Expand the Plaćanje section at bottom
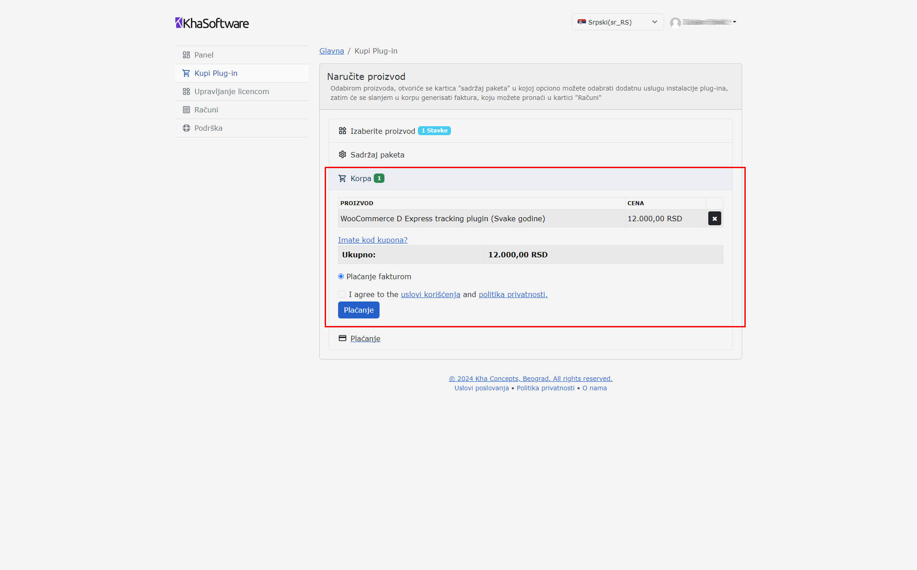Viewport: 917px width, 570px height. coord(531,338)
